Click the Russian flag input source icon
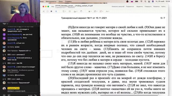172x96 pixels. (132, 1)
